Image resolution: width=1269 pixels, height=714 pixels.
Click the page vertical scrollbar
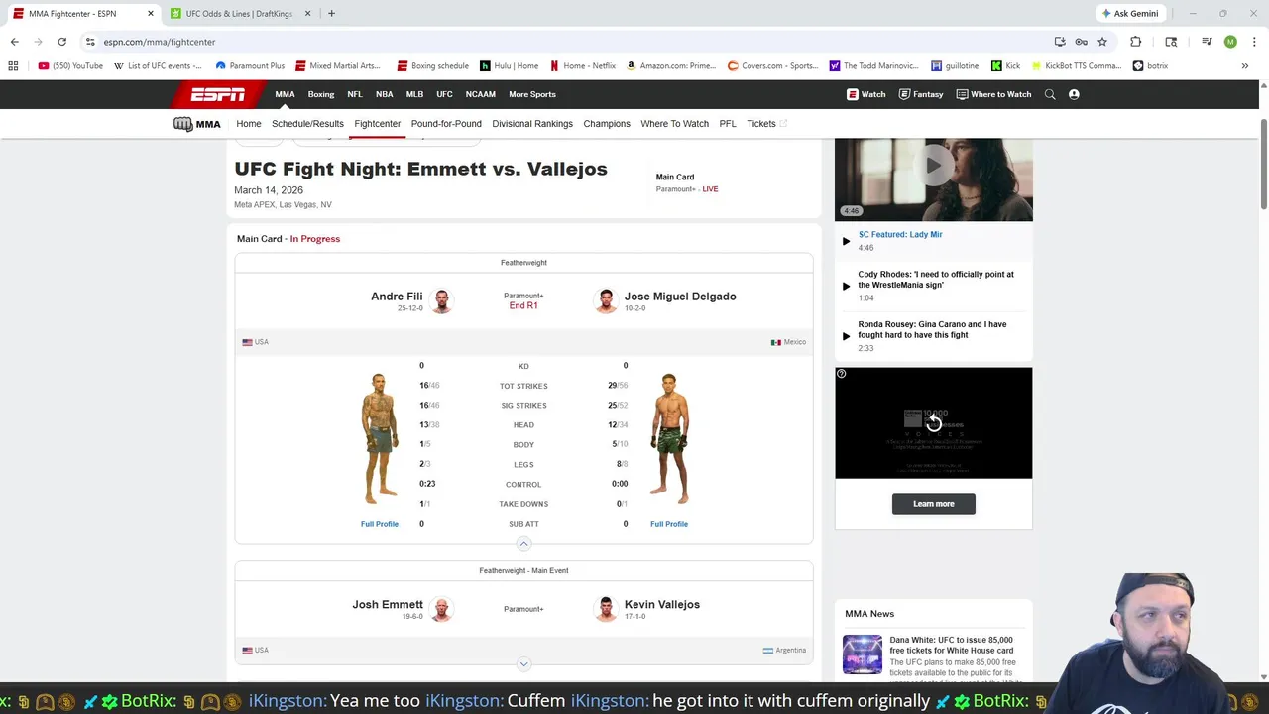(1263, 164)
